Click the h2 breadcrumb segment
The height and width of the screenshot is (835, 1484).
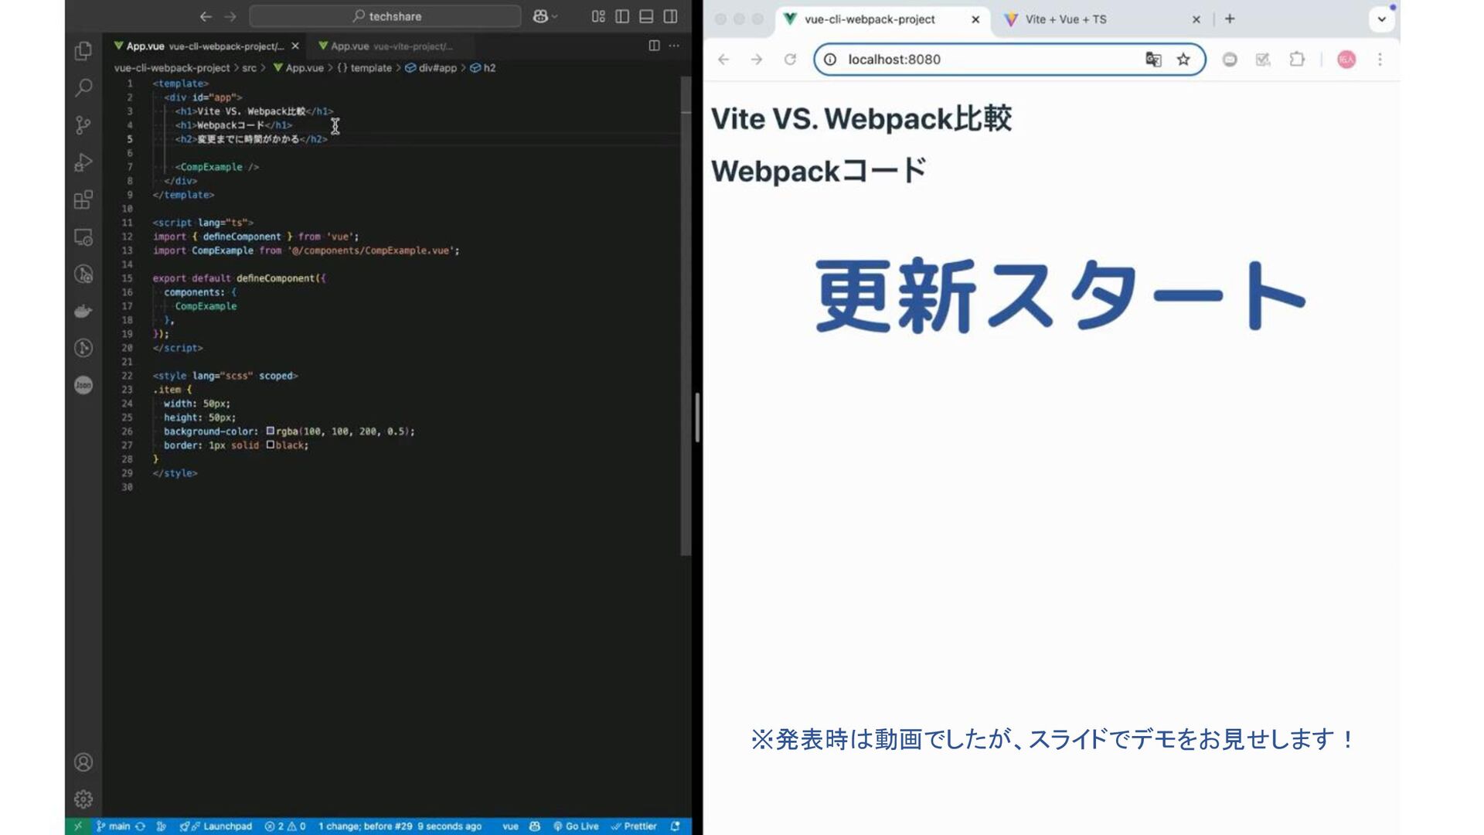[x=483, y=68]
